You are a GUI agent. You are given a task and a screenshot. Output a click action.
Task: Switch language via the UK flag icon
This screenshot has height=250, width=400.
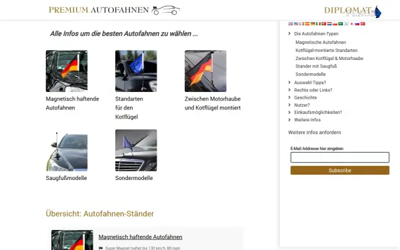[290, 24]
